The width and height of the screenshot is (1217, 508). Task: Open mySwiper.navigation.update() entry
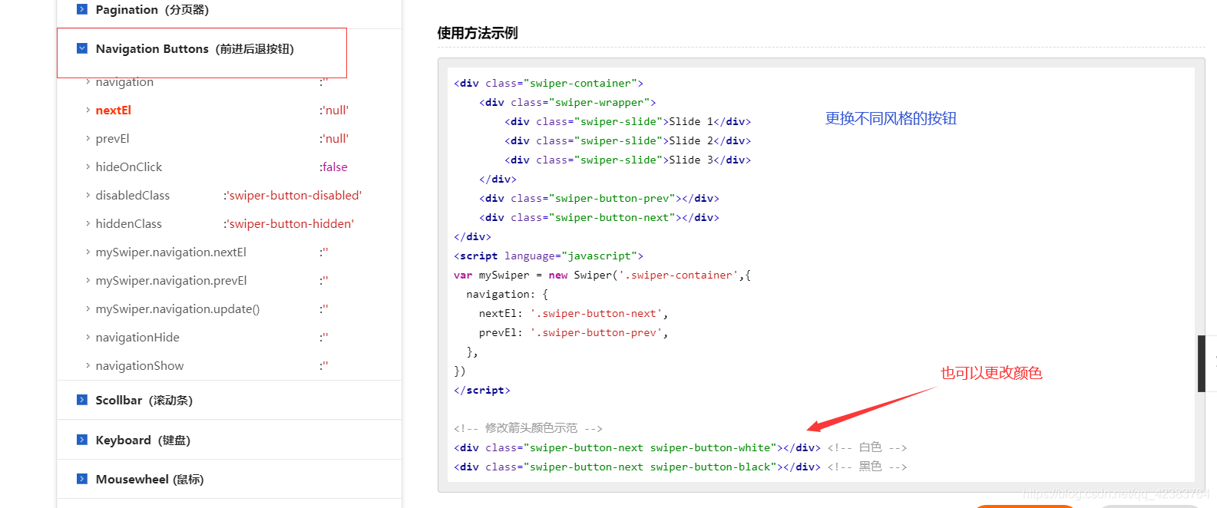[x=177, y=308]
